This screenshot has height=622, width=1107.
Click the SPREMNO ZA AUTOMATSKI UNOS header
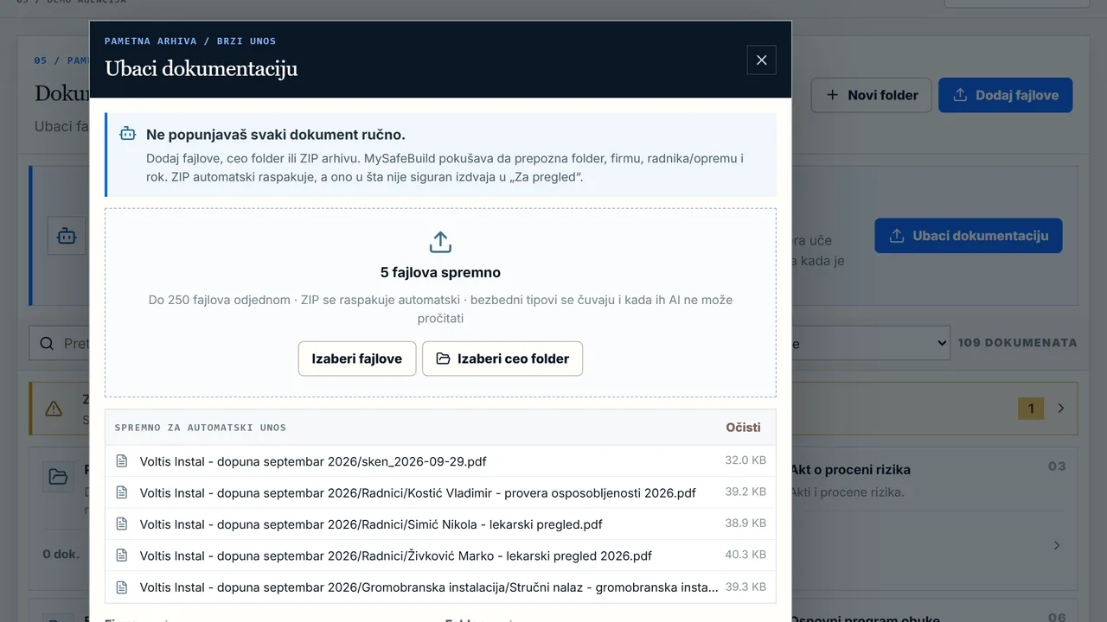(200, 428)
